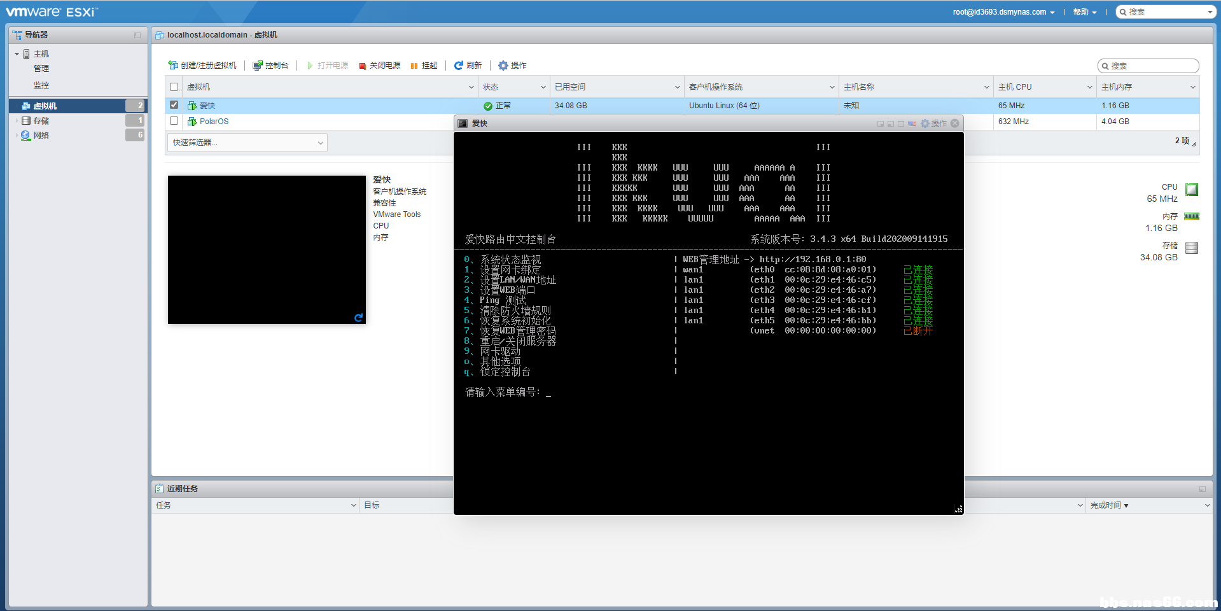Expand the 网络 tree node in navigator
Screen dimensions: 1221x611
[17, 135]
